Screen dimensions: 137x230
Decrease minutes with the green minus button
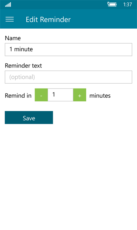(41, 95)
